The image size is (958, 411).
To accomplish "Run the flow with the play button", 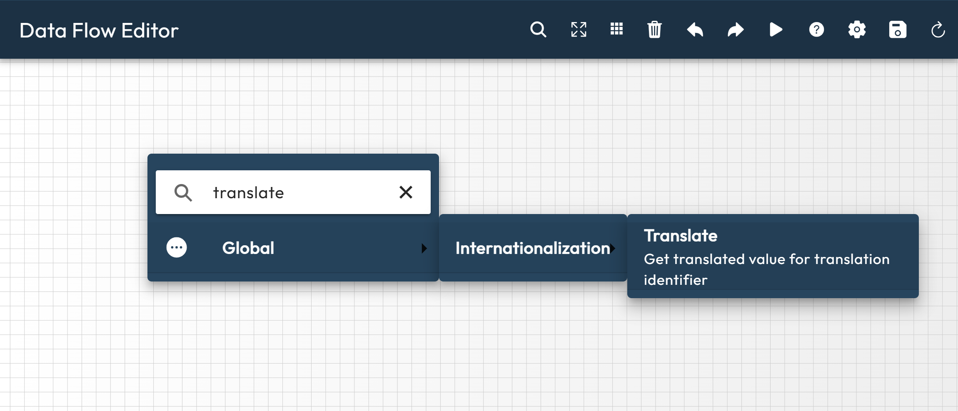I will coord(776,30).
